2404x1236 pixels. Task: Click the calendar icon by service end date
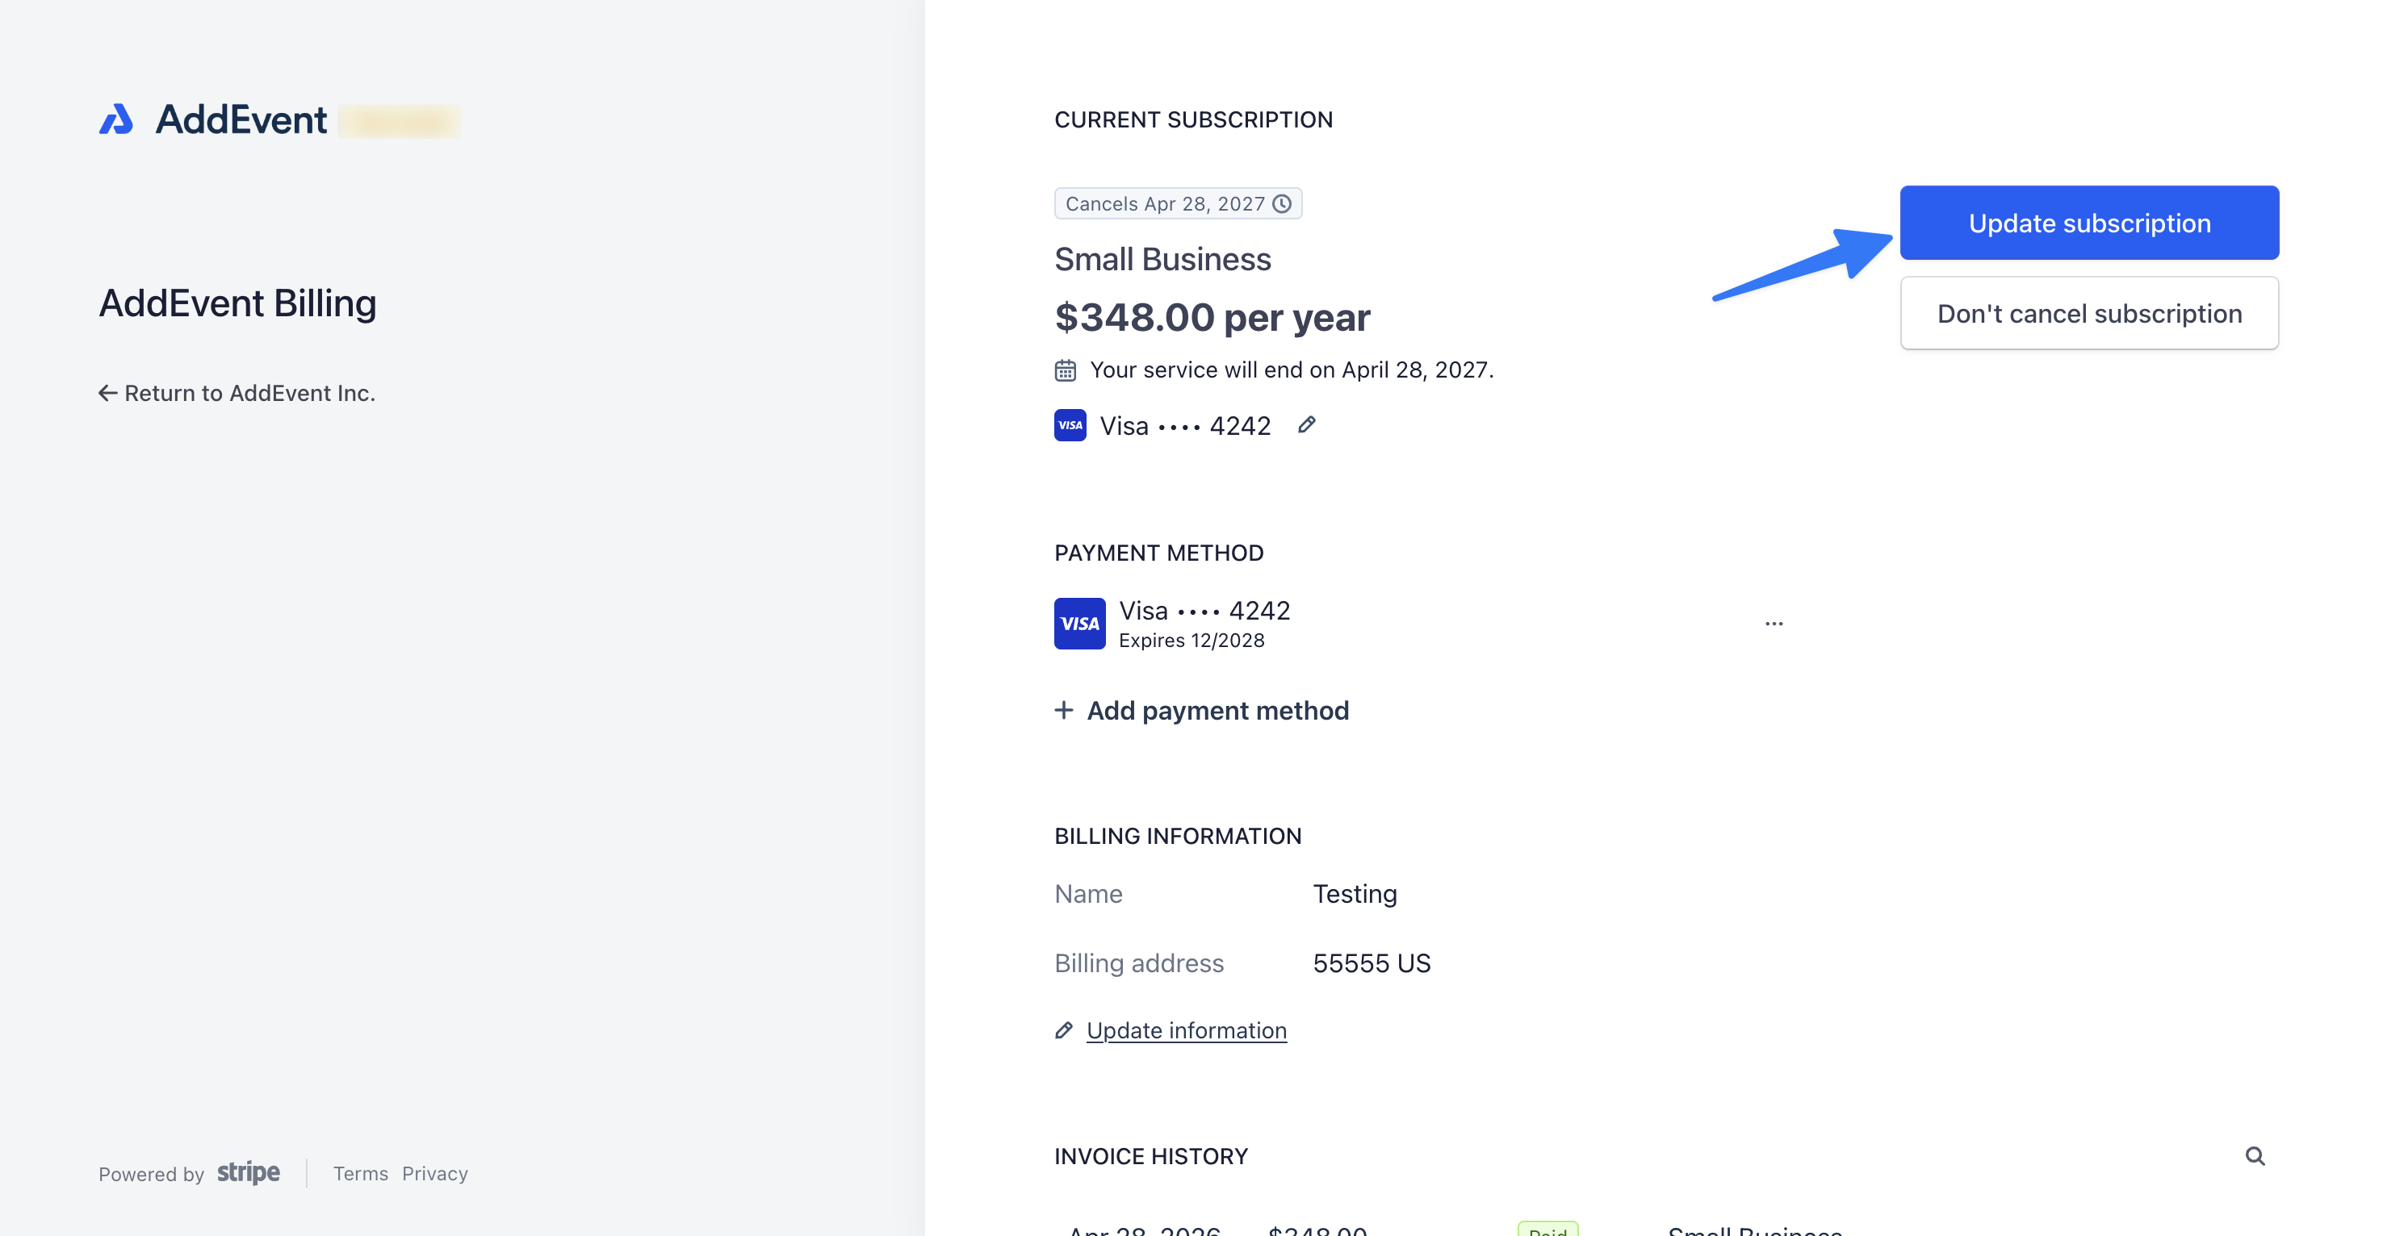click(1065, 370)
